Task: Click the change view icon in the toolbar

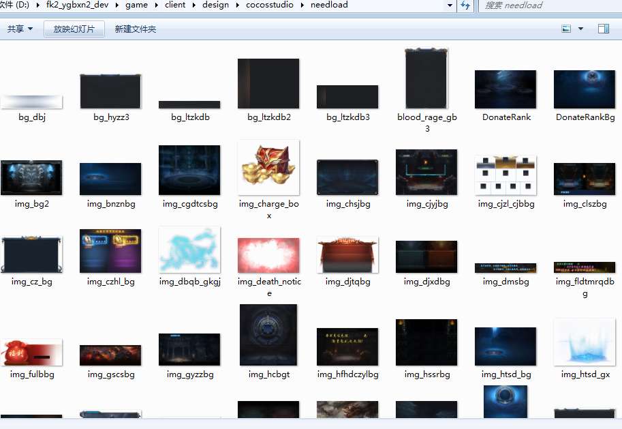Action: 566,29
